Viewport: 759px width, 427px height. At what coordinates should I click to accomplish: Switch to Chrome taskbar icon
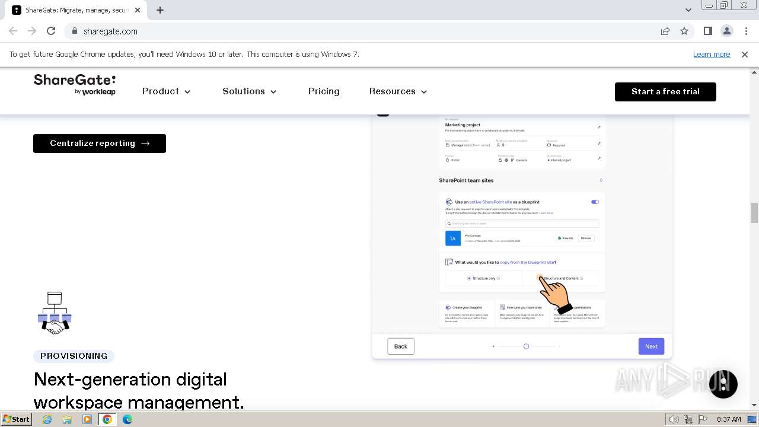(107, 419)
